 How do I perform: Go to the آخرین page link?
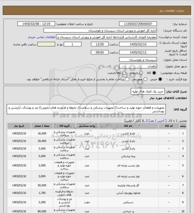[x=161, y=121]
